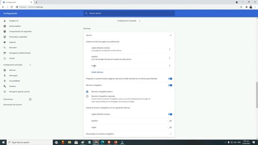The height and width of the screenshot is (145, 258).
Task: Open the Sistema sidebar section
Action: point(12,86)
